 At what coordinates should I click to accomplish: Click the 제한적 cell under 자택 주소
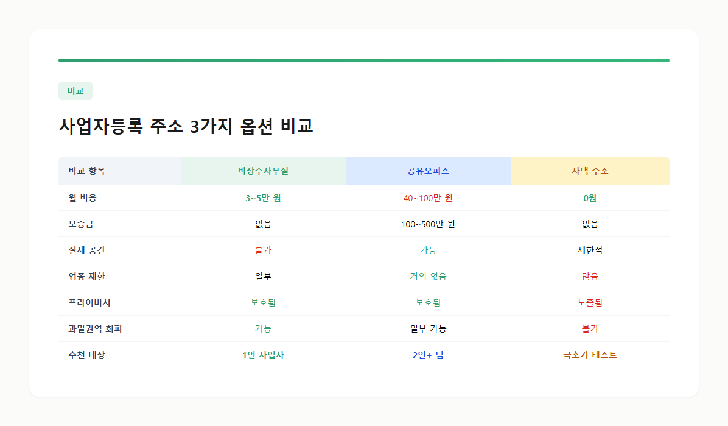pyautogui.click(x=589, y=250)
